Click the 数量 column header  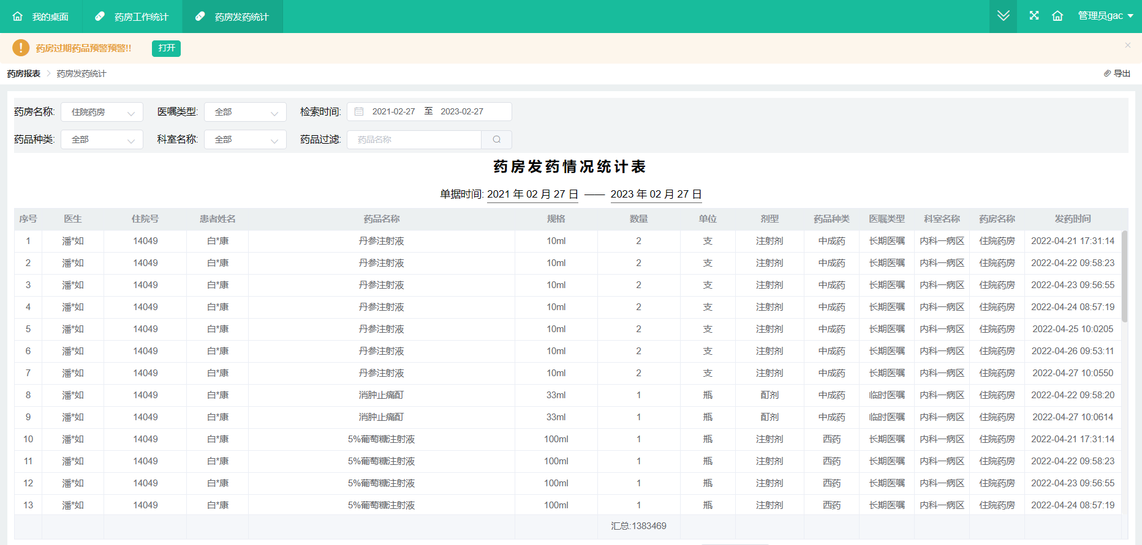639,219
